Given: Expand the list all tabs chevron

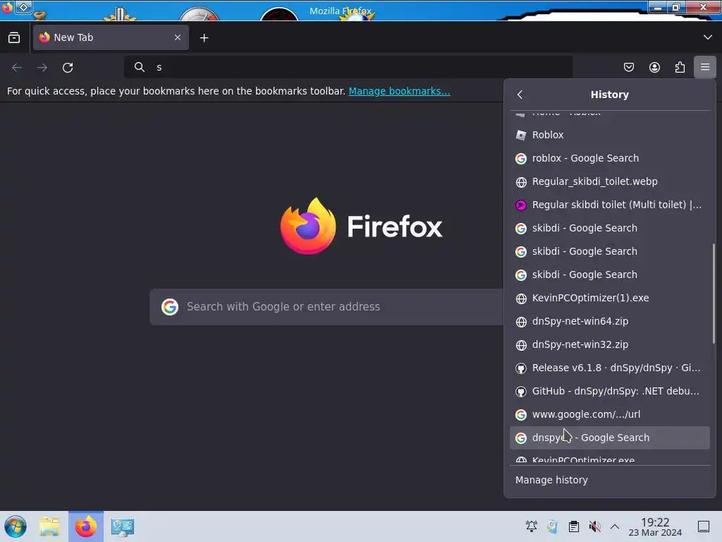Looking at the screenshot, I should pyautogui.click(x=707, y=37).
